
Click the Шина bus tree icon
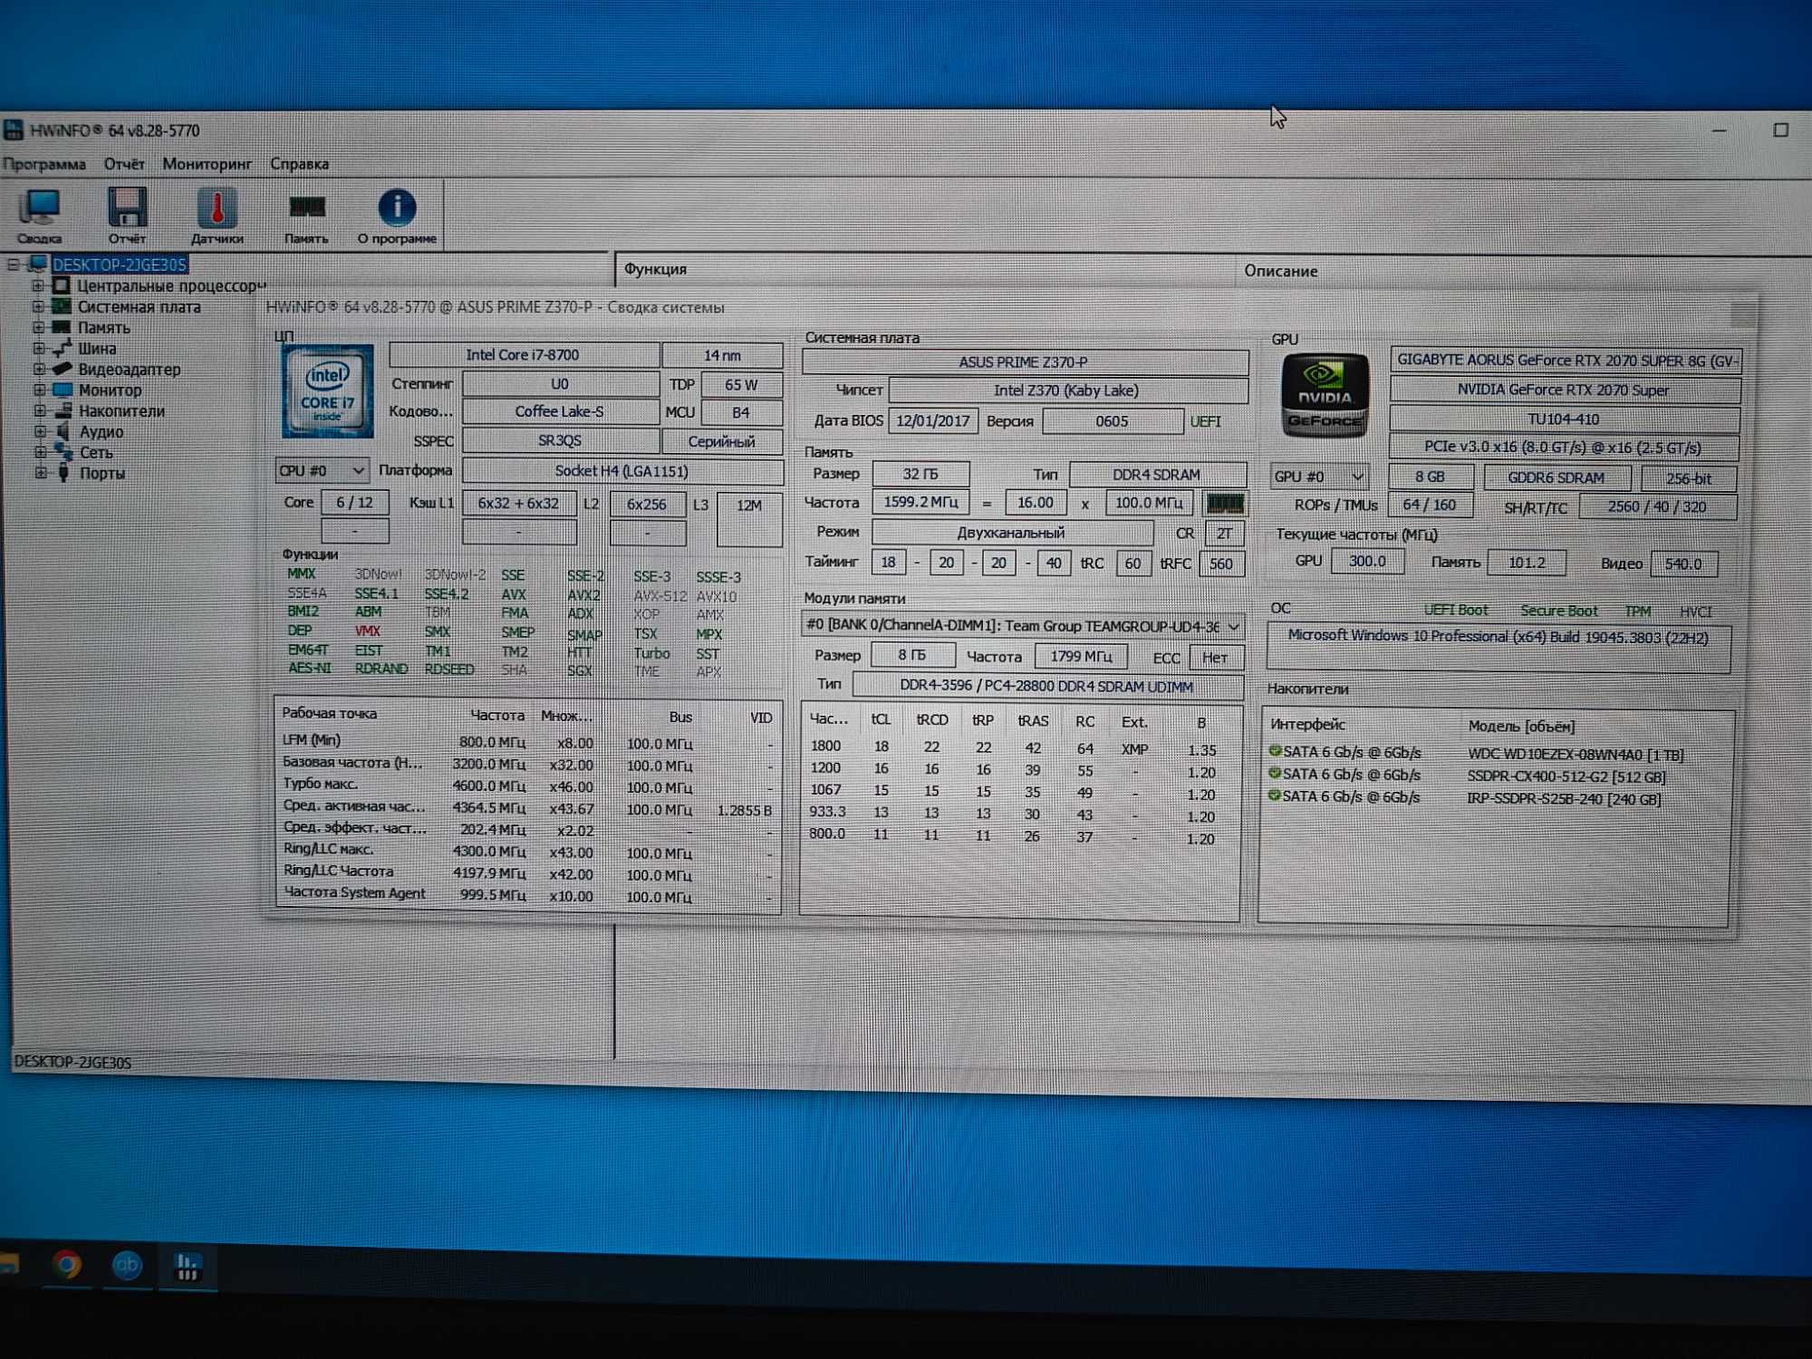point(62,348)
